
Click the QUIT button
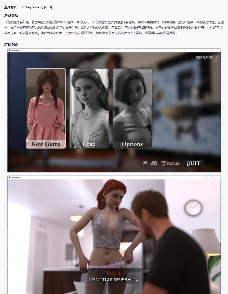coord(193,163)
